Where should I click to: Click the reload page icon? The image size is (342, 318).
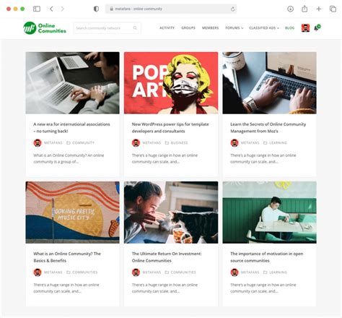232,9
